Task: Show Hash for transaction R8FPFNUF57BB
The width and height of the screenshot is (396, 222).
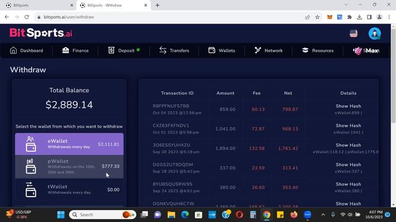Action: 348,106
